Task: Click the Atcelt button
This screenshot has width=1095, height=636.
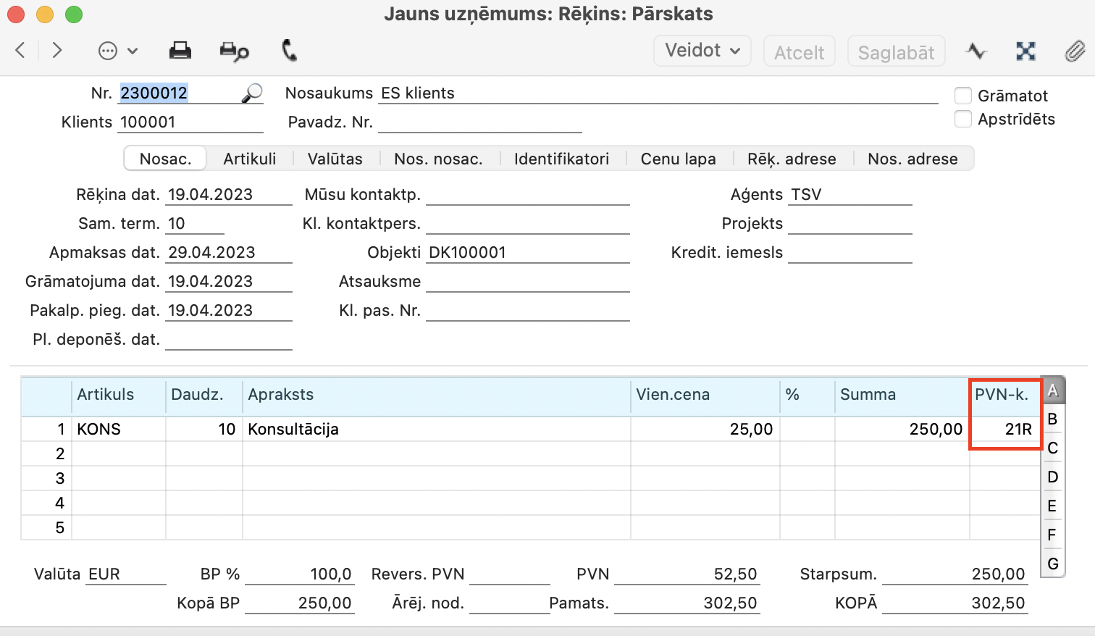Action: [799, 52]
